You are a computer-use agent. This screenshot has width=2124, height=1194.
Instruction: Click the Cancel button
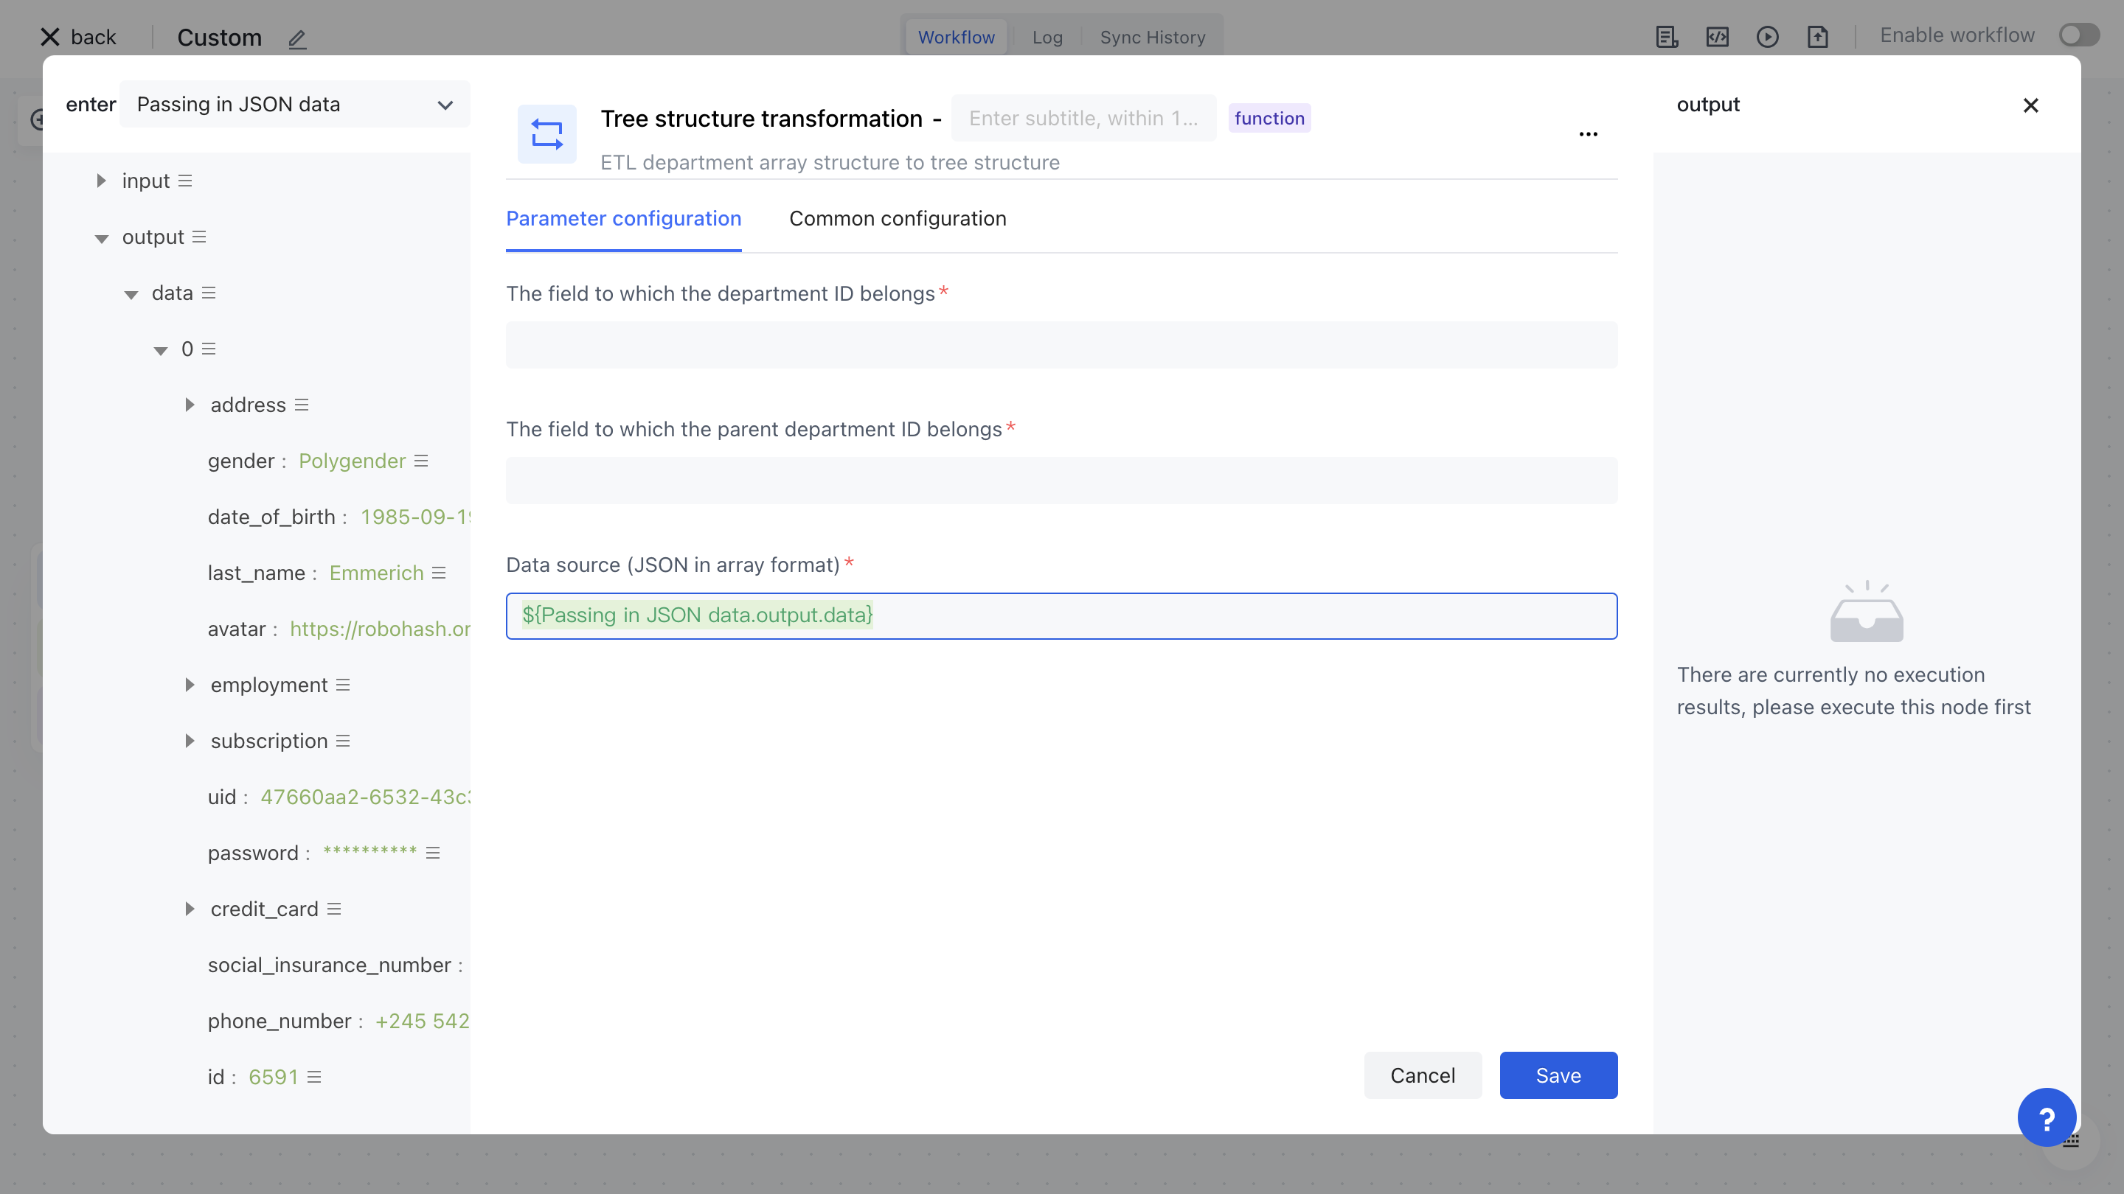click(1423, 1075)
